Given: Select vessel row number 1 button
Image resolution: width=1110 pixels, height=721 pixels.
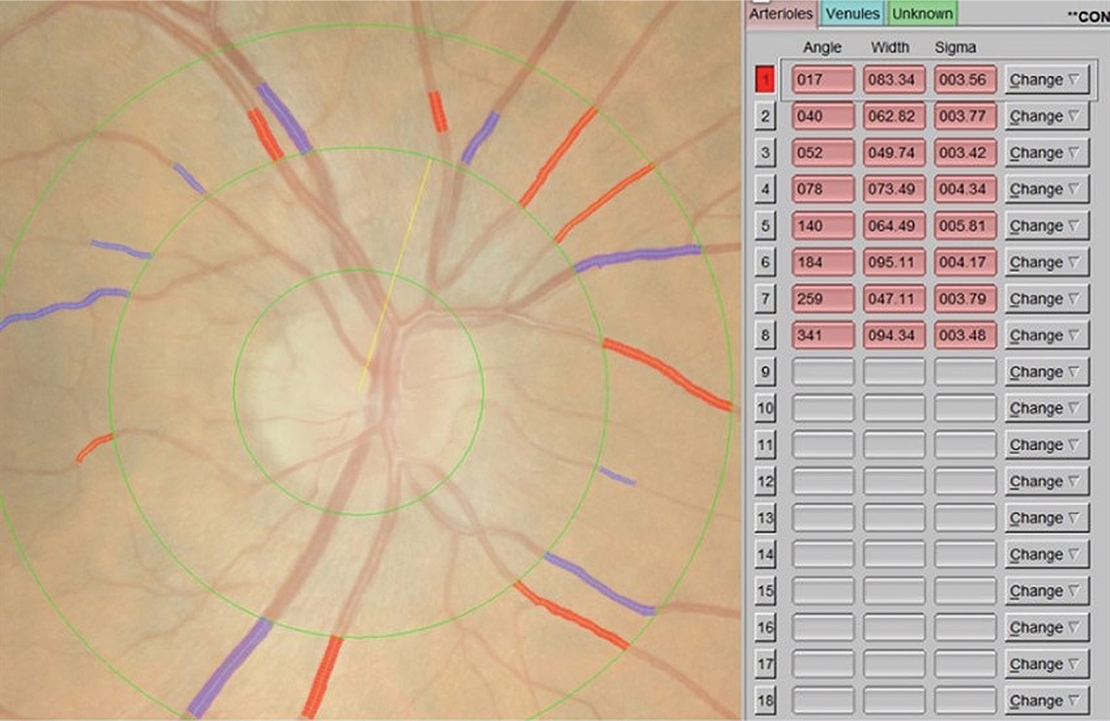Looking at the screenshot, I should tap(765, 79).
